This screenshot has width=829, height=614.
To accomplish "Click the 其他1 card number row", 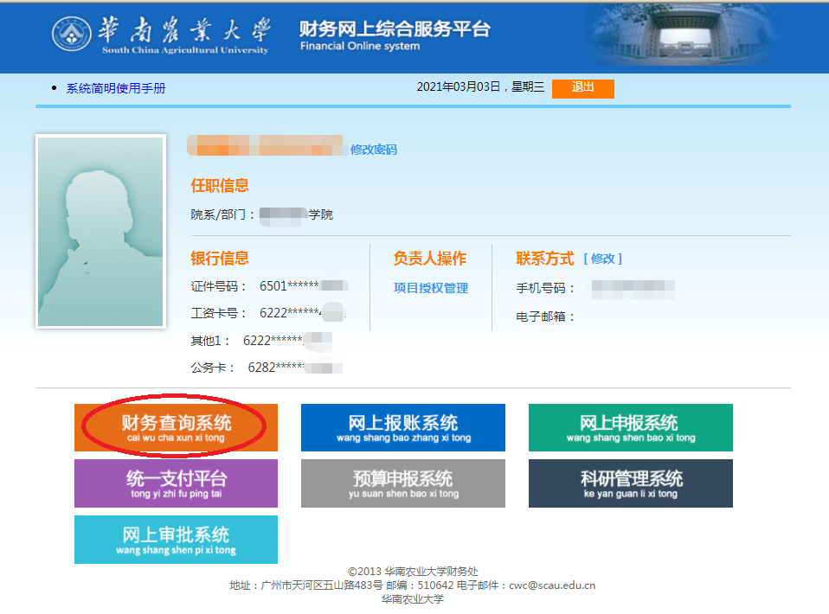I will [261, 341].
